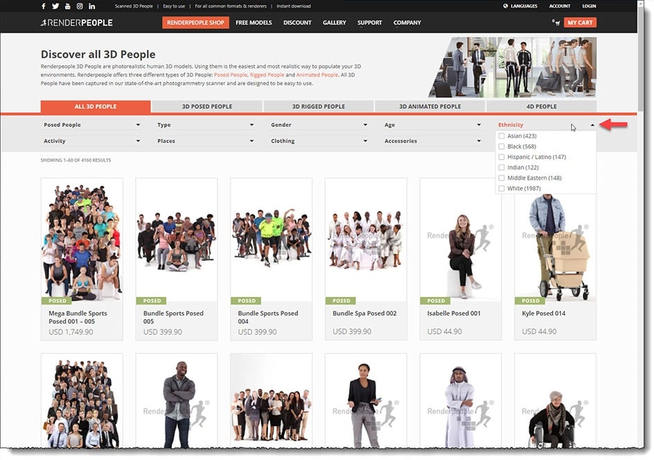Check the Black (568) ethnicity filter
The image size is (654, 460).
502,146
